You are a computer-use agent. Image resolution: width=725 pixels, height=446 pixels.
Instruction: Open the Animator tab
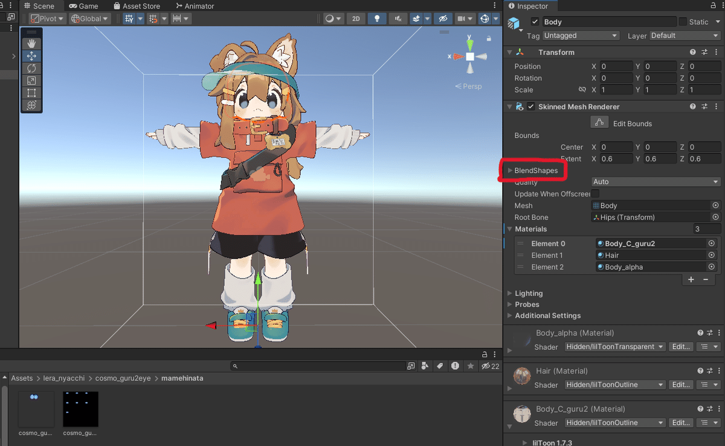pyautogui.click(x=195, y=6)
